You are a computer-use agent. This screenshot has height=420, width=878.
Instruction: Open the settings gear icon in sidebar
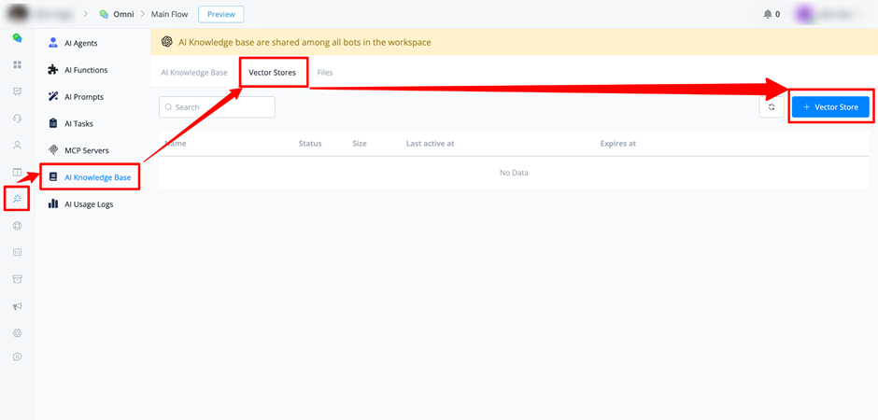18,333
